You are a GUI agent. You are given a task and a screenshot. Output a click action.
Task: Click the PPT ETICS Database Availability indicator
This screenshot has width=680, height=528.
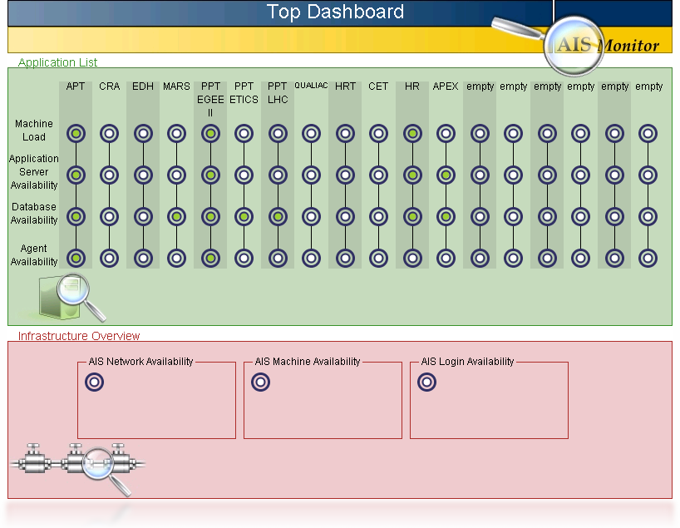[244, 216]
